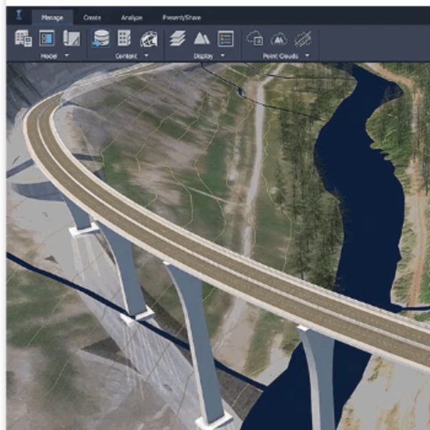
Task: Expand the Point Clouds group dropdown
Action: click(307, 55)
